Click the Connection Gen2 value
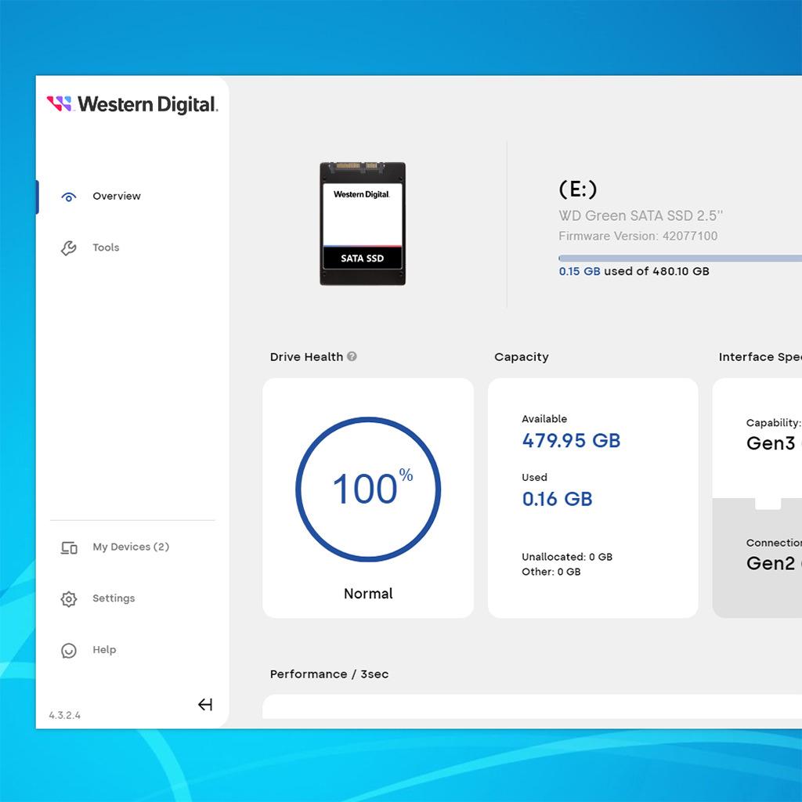 [x=773, y=563]
